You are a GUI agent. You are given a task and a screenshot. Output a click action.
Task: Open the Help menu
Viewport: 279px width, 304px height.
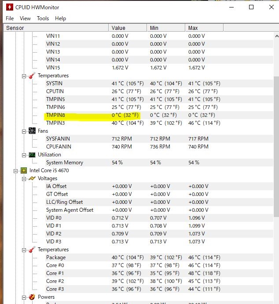61,18
